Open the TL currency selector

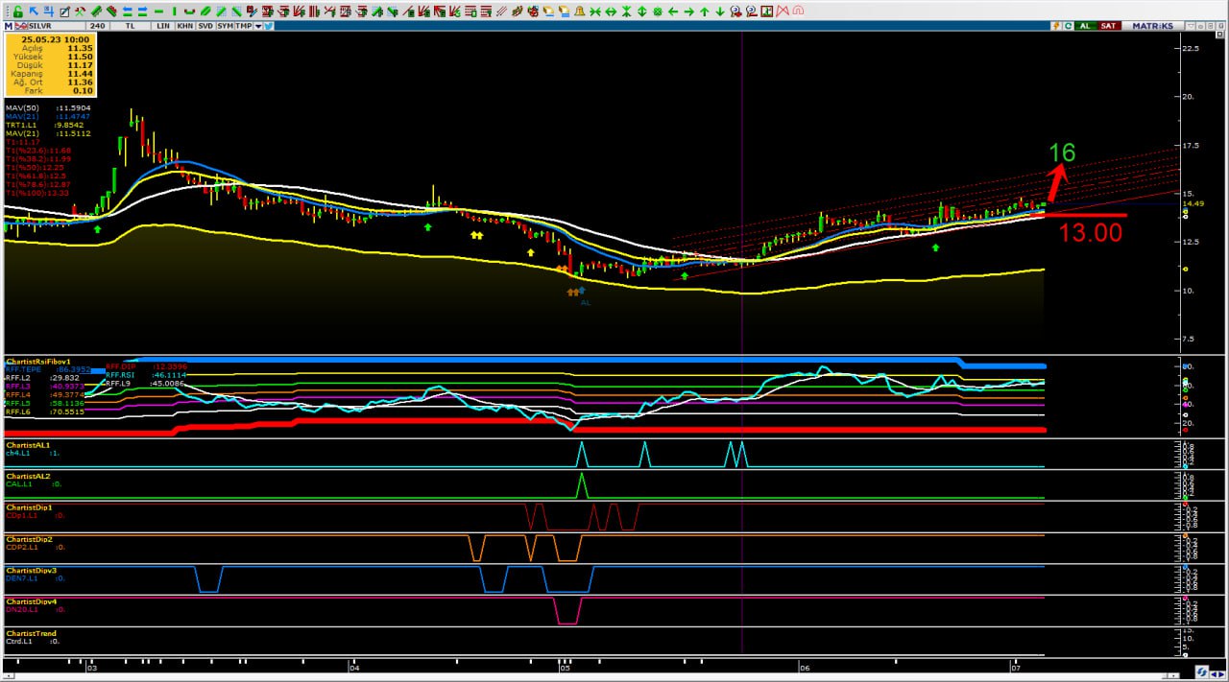[x=129, y=26]
